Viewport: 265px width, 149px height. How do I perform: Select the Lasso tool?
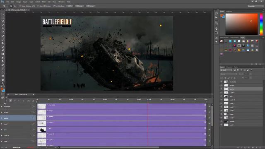(x=2, y=21)
